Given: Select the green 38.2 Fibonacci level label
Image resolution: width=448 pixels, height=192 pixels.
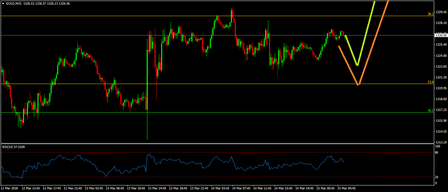Looking at the screenshot, I should point(430,111).
